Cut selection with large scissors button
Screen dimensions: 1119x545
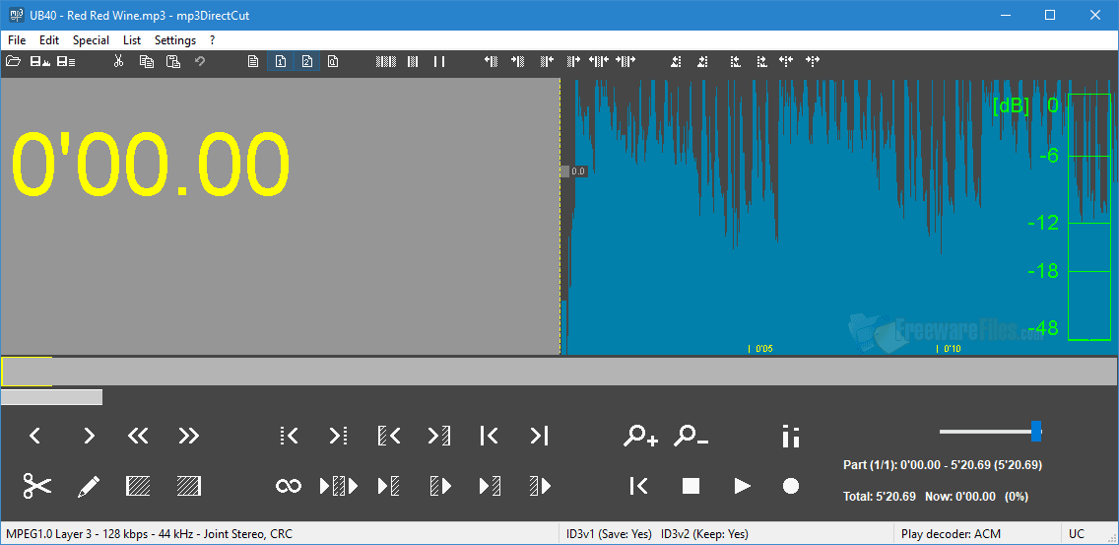click(37, 487)
